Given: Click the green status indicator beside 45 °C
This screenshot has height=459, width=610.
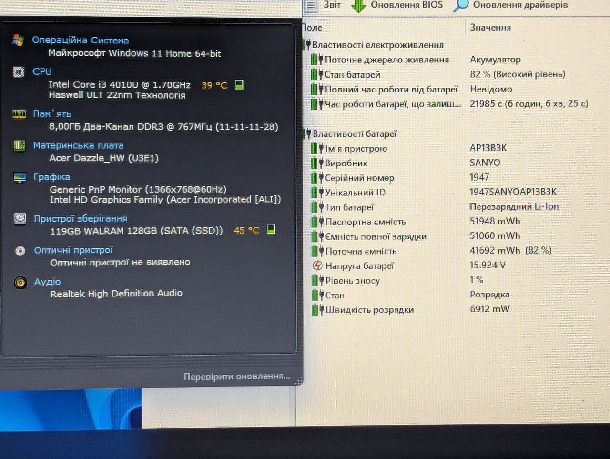Looking at the screenshot, I should click(271, 230).
